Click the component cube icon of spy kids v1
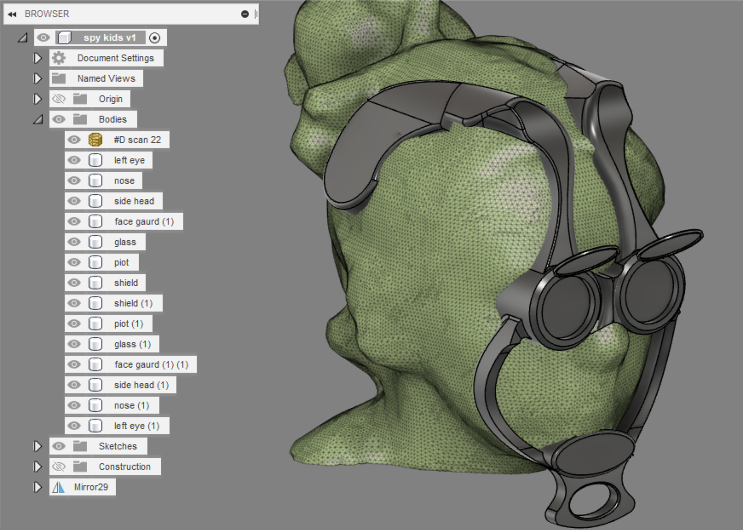The height and width of the screenshot is (530, 743). click(64, 37)
